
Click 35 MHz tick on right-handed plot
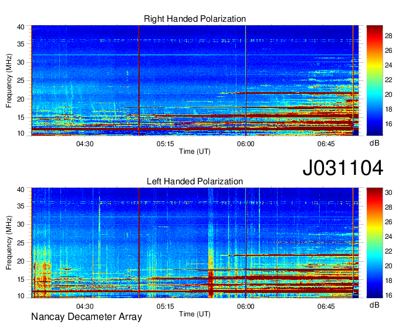21,44
